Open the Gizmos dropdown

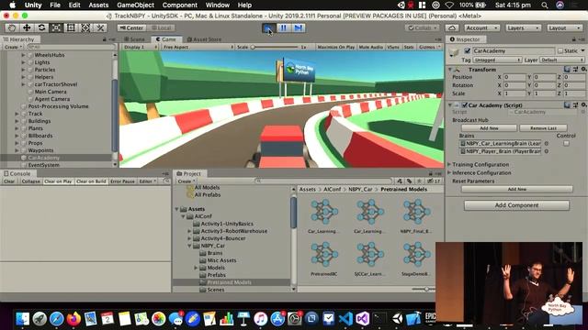pyautogui.click(x=430, y=47)
